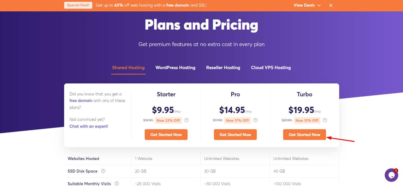Expand the View Deals chevron
403x186 pixels.
point(319,5)
